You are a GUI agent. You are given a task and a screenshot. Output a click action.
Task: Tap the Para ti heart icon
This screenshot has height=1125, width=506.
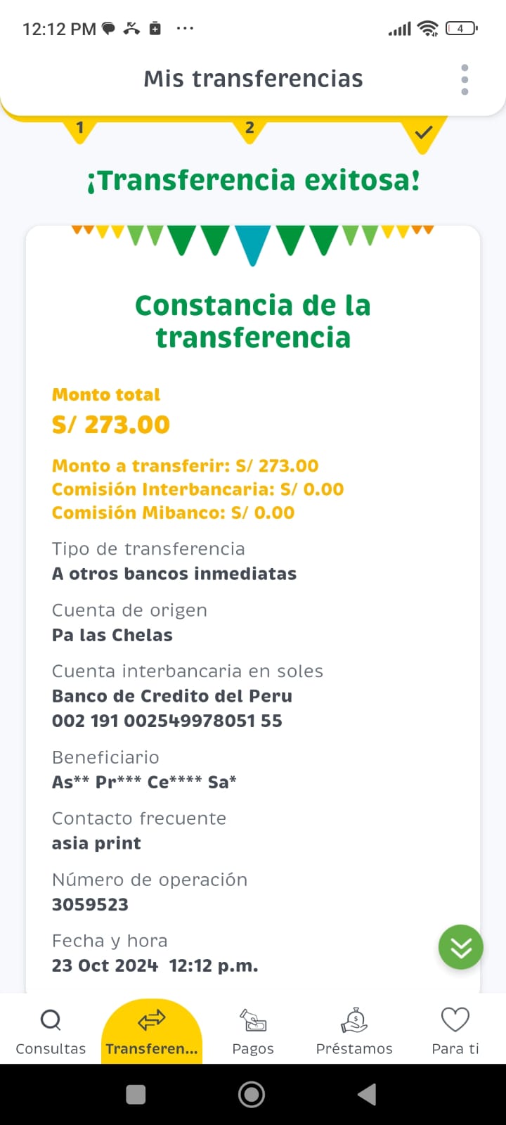pos(455,1020)
